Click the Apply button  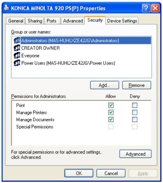coord(143,174)
